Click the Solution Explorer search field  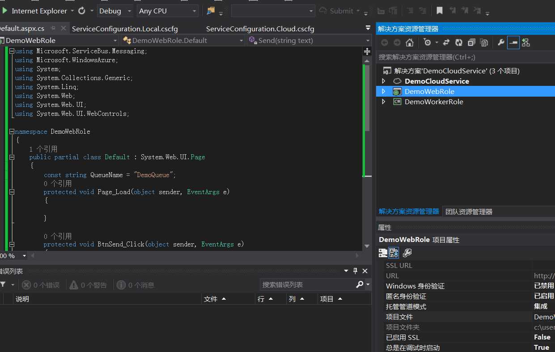(x=465, y=57)
